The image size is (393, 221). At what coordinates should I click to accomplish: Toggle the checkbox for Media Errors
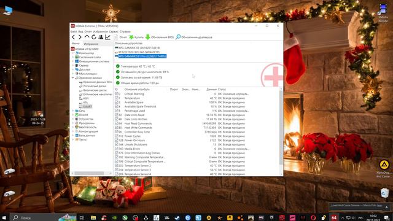[117, 149]
